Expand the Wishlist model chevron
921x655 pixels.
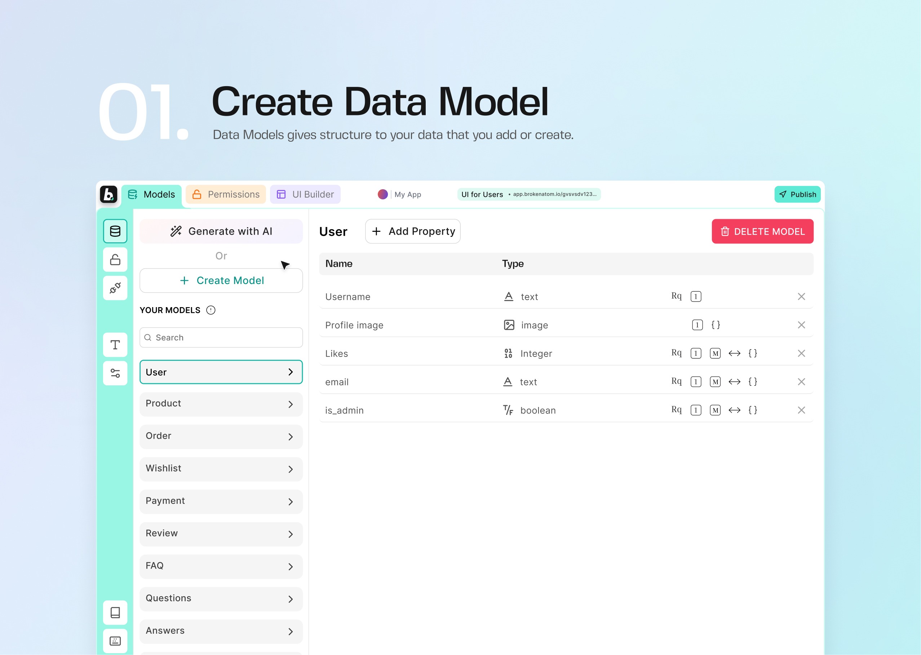[x=290, y=469]
